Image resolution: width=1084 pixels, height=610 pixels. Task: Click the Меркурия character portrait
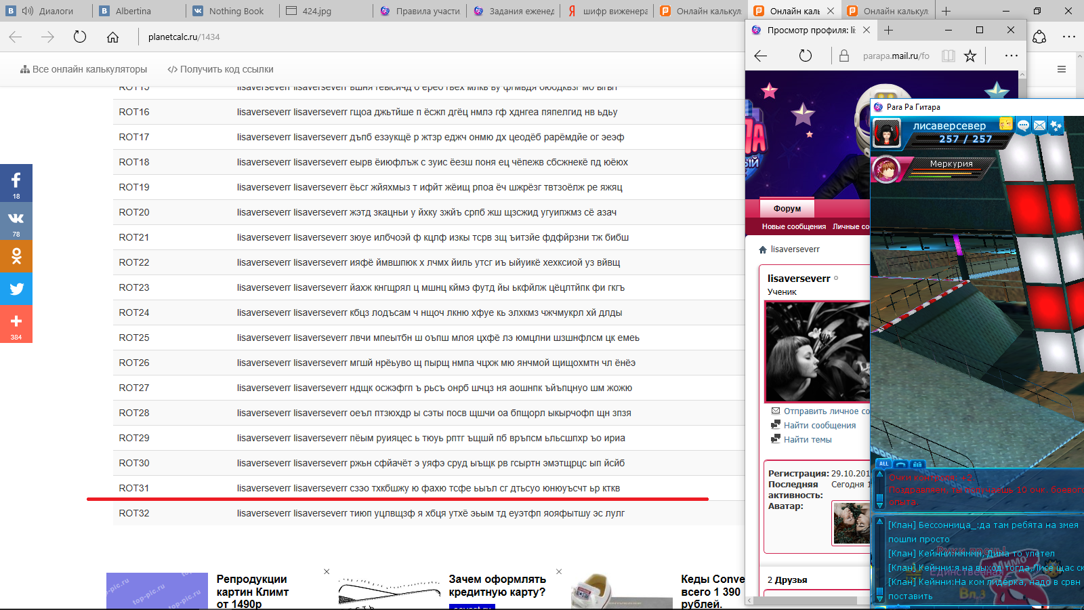(886, 169)
